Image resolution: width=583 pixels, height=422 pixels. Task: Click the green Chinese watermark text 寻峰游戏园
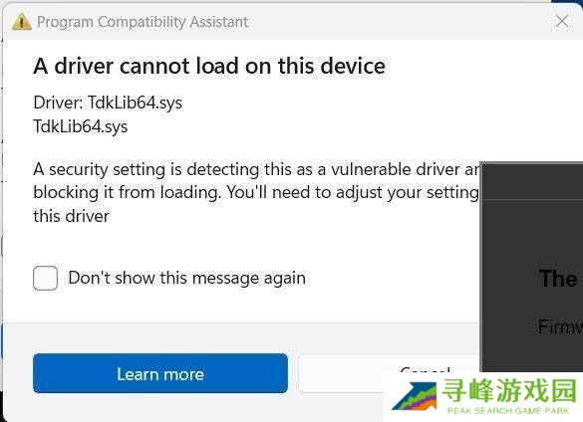tap(508, 390)
